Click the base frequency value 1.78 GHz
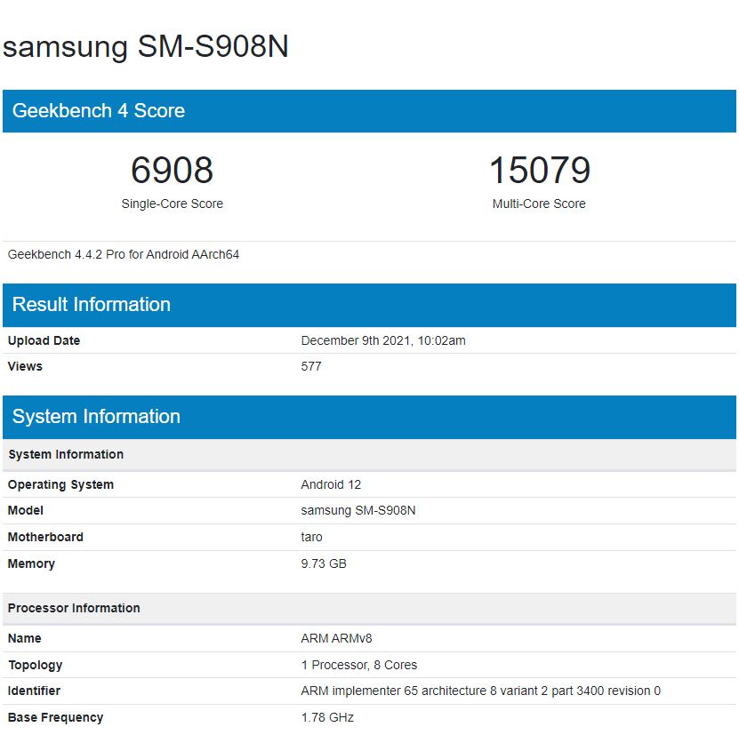This screenshot has width=739, height=735. point(326,717)
